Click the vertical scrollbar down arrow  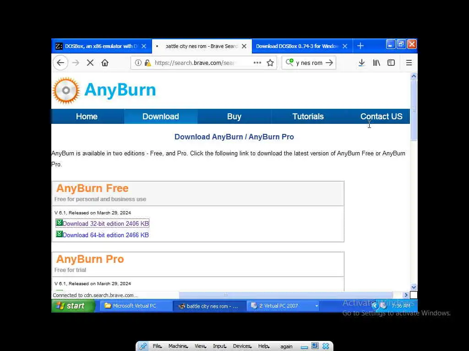pos(414,287)
